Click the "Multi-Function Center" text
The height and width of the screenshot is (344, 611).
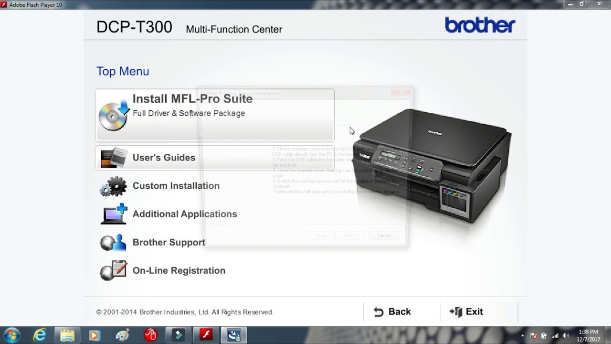click(x=234, y=30)
